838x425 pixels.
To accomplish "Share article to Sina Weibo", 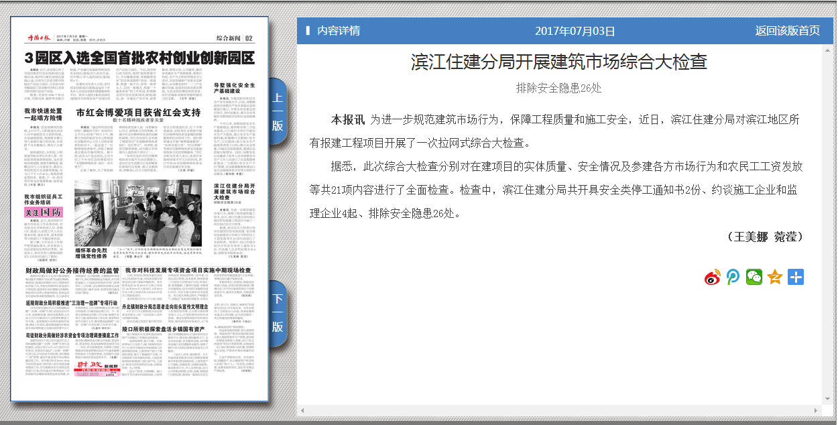I will [712, 277].
